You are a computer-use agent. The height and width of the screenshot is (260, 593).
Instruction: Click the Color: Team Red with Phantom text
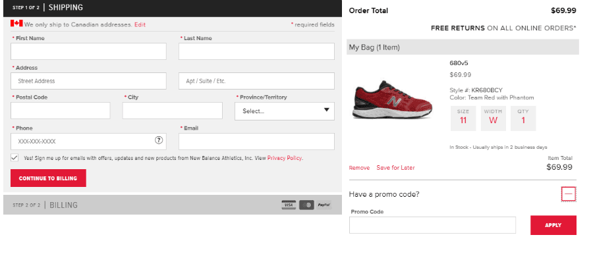pos(492,97)
